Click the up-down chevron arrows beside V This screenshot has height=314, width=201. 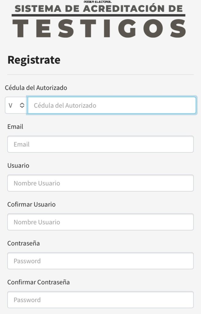pyautogui.click(x=22, y=105)
